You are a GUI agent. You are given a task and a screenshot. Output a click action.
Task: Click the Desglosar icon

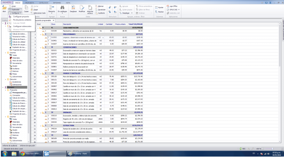coord(73,9)
